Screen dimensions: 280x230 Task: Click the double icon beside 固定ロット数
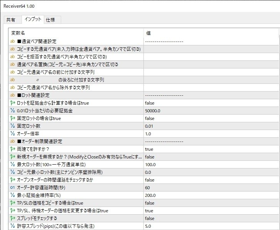[12, 126]
